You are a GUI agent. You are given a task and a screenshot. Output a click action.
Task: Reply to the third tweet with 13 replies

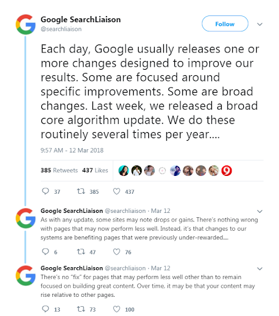(46, 309)
